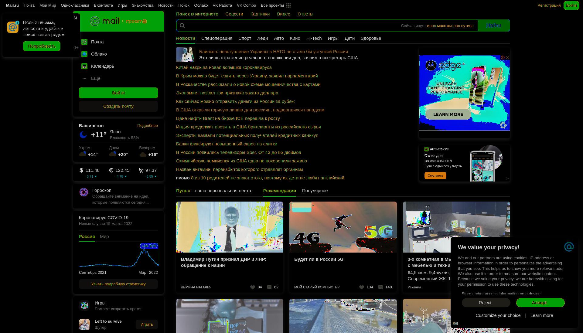Click the morning weather cloud icon
This screenshot has width=583, height=333.
(x=83, y=154)
